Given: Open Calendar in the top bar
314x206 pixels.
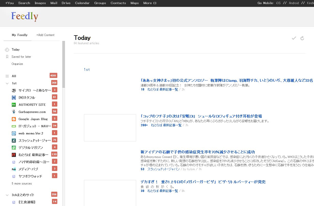Looking at the screenshot, I should click(82, 3).
